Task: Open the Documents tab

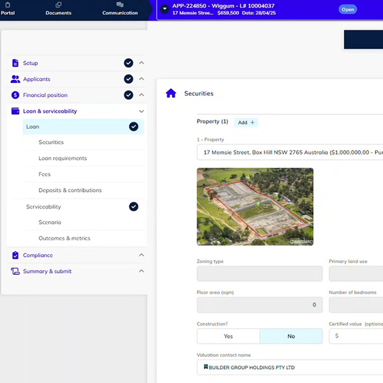Action: pos(58,9)
